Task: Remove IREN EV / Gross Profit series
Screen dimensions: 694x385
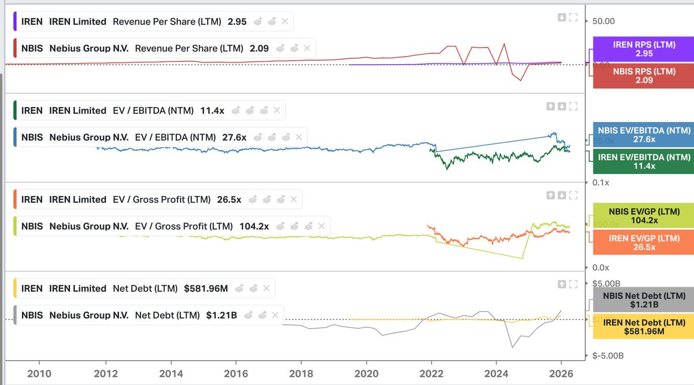Action: point(294,199)
